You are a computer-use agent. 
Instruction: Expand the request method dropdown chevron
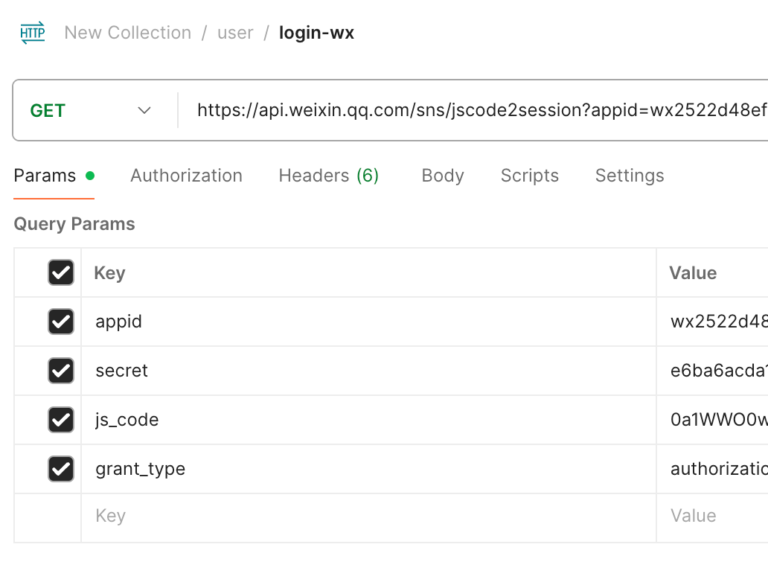144,109
